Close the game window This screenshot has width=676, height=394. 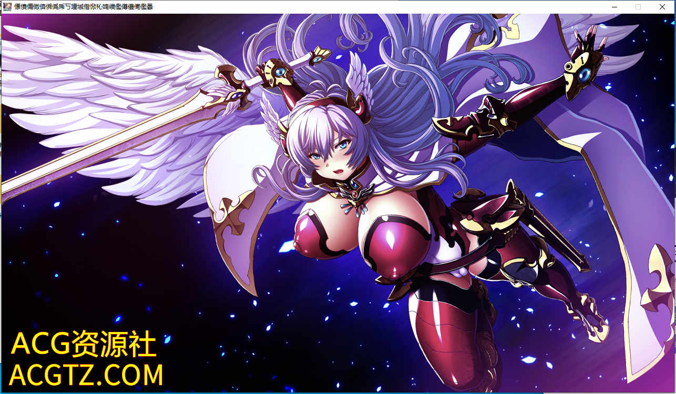pos(662,7)
